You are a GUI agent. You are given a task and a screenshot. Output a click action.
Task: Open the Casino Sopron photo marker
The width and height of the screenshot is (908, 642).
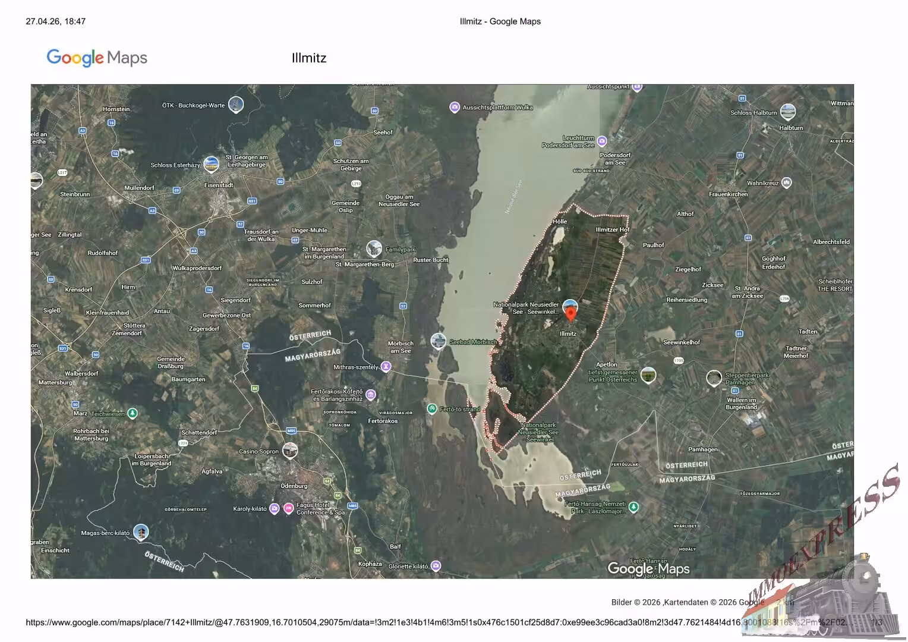click(x=290, y=450)
